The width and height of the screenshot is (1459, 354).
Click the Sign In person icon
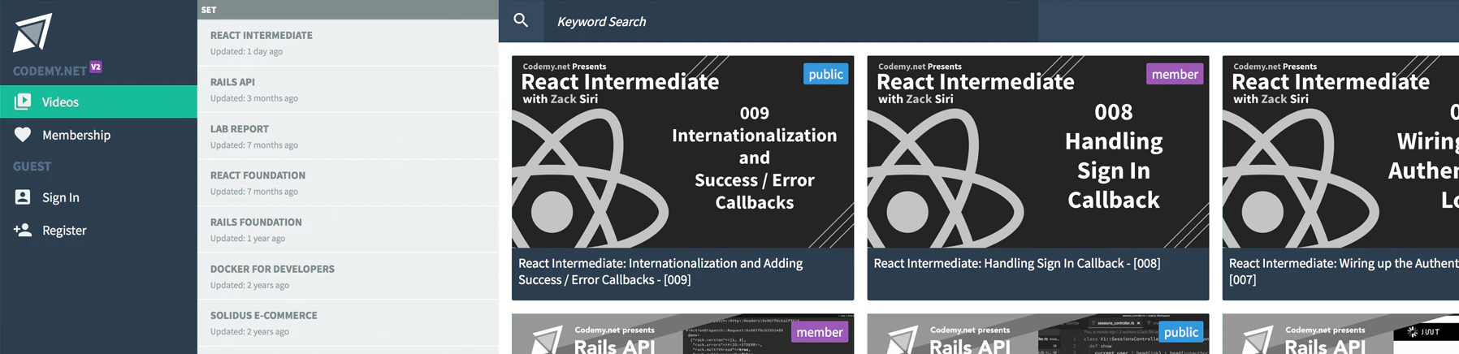click(23, 197)
